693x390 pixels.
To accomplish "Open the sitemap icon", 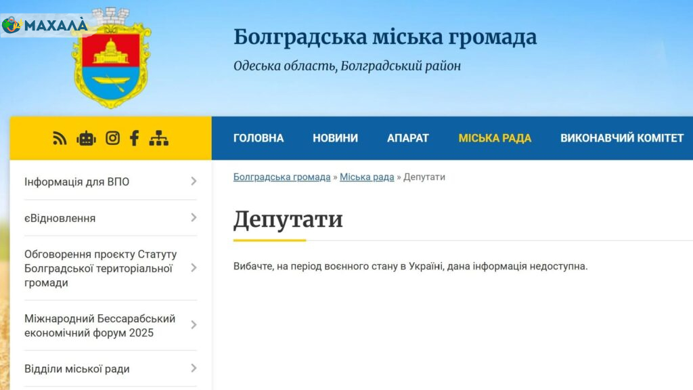I will pos(158,138).
